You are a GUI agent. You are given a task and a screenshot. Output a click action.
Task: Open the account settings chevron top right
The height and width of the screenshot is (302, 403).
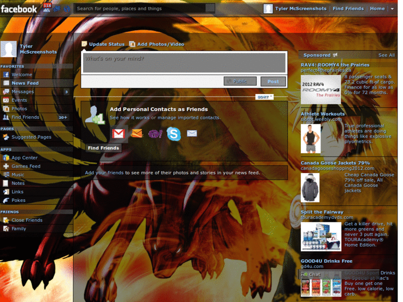(x=391, y=9)
